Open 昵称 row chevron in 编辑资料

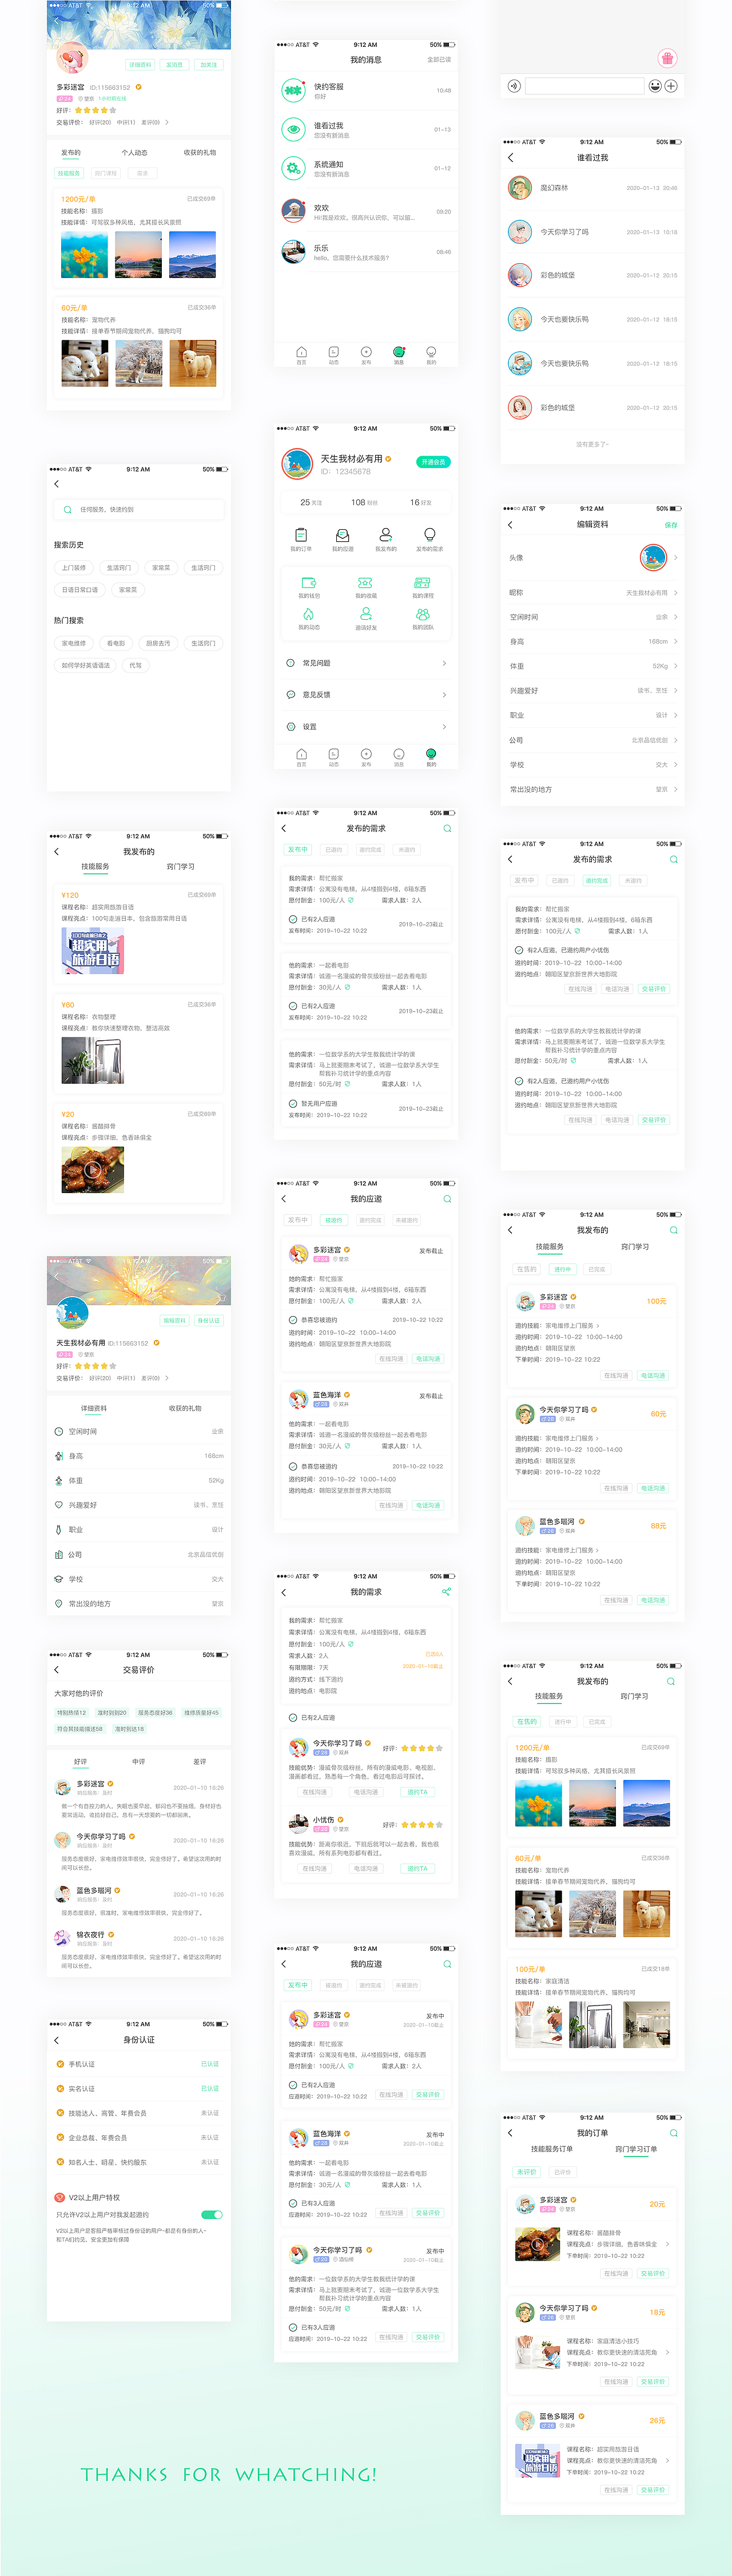[676, 593]
